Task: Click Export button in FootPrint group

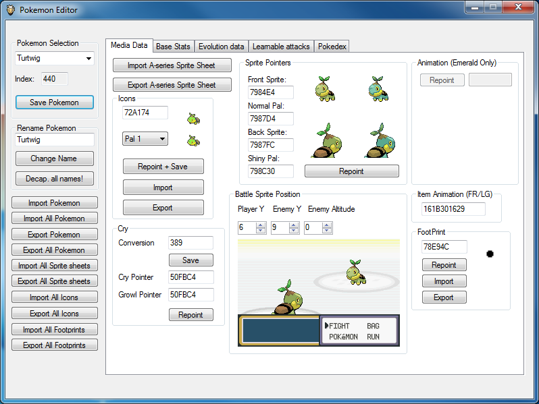Action: 444,297
